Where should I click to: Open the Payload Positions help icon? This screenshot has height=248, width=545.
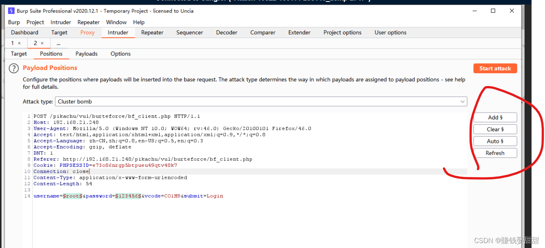(14, 69)
